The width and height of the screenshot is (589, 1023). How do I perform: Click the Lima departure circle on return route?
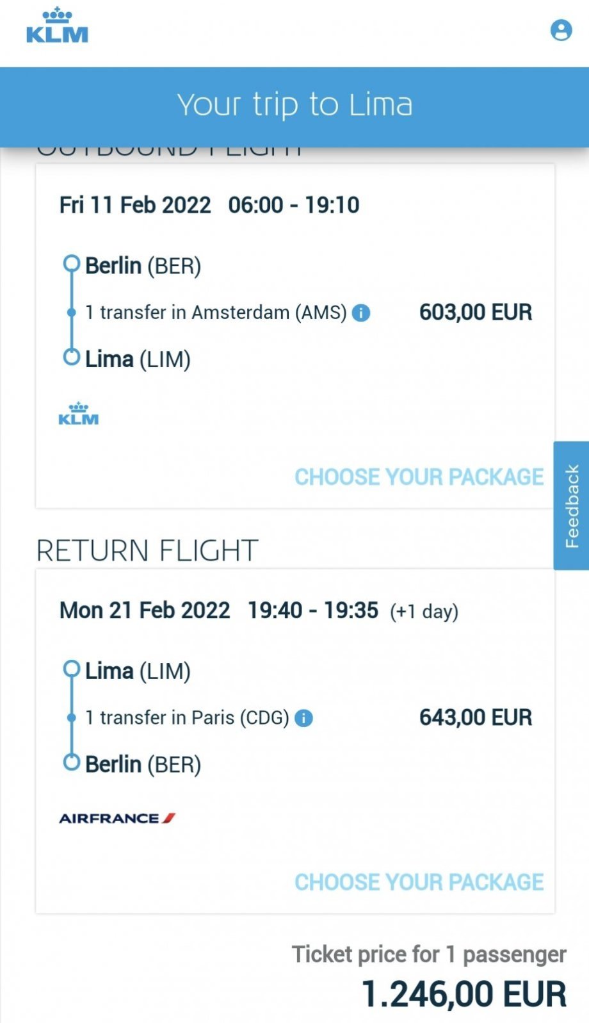[x=71, y=669]
